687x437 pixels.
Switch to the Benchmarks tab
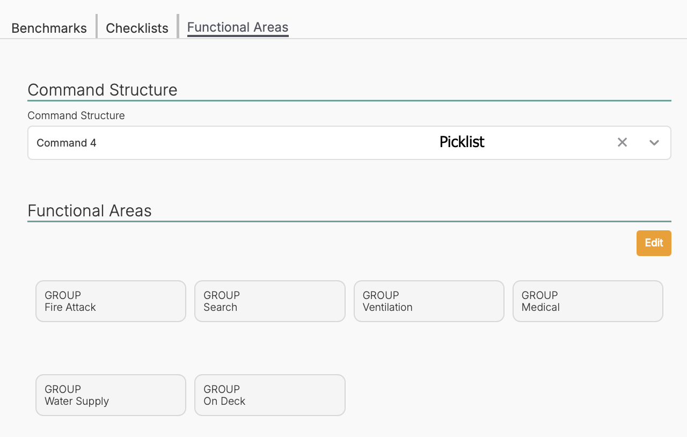49,28
